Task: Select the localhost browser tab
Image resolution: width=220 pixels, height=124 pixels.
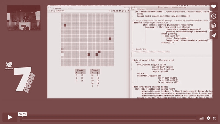Action: click(61, 8)
